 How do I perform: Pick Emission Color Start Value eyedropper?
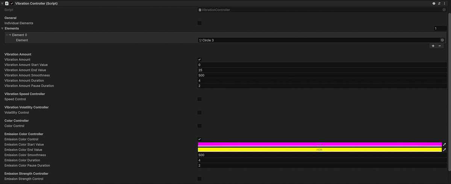pos(444,144)
